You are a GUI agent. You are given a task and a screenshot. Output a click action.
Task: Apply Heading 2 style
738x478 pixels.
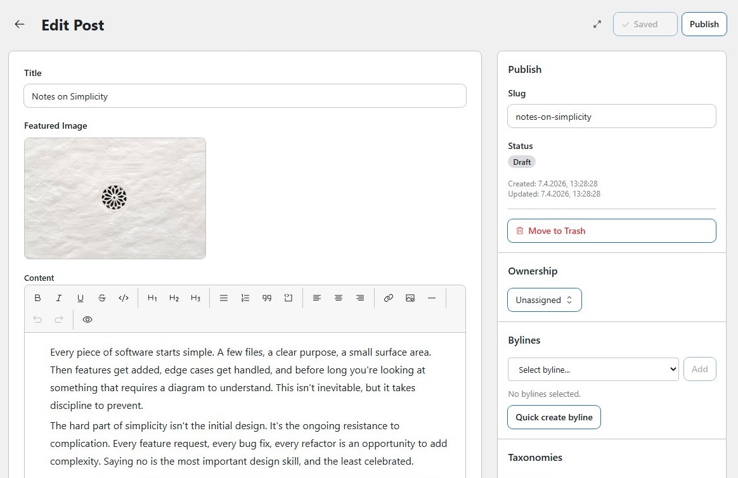(x=174, y=298)
